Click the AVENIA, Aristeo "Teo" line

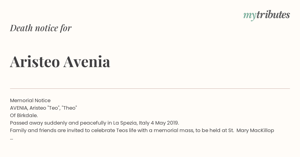click(43, 108)
